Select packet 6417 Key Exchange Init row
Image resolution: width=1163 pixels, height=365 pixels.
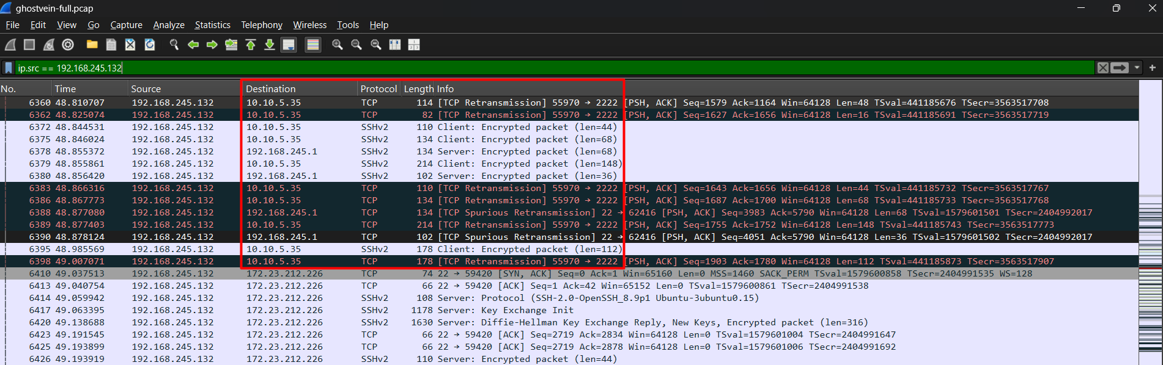click(569, 310)
